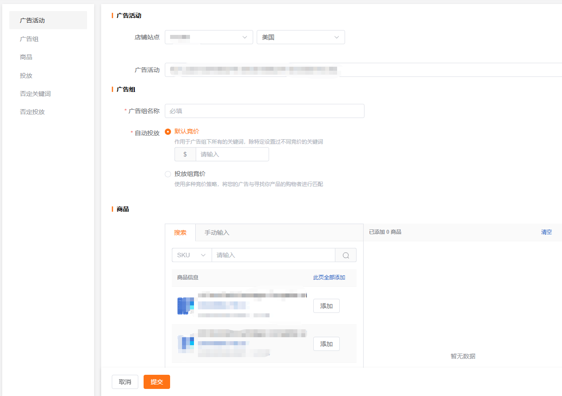Click the first product thumbnail image

click(x=186, y=306)
